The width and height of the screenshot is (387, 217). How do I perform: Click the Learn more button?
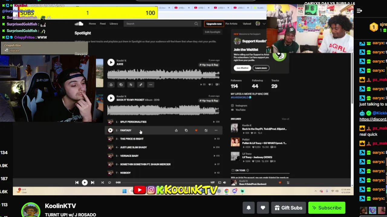[x=261, y=68]
